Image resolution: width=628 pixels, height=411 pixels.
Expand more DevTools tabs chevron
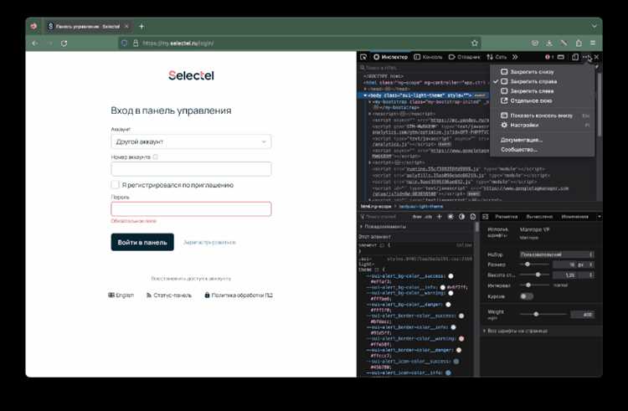[x=515, y=57]
